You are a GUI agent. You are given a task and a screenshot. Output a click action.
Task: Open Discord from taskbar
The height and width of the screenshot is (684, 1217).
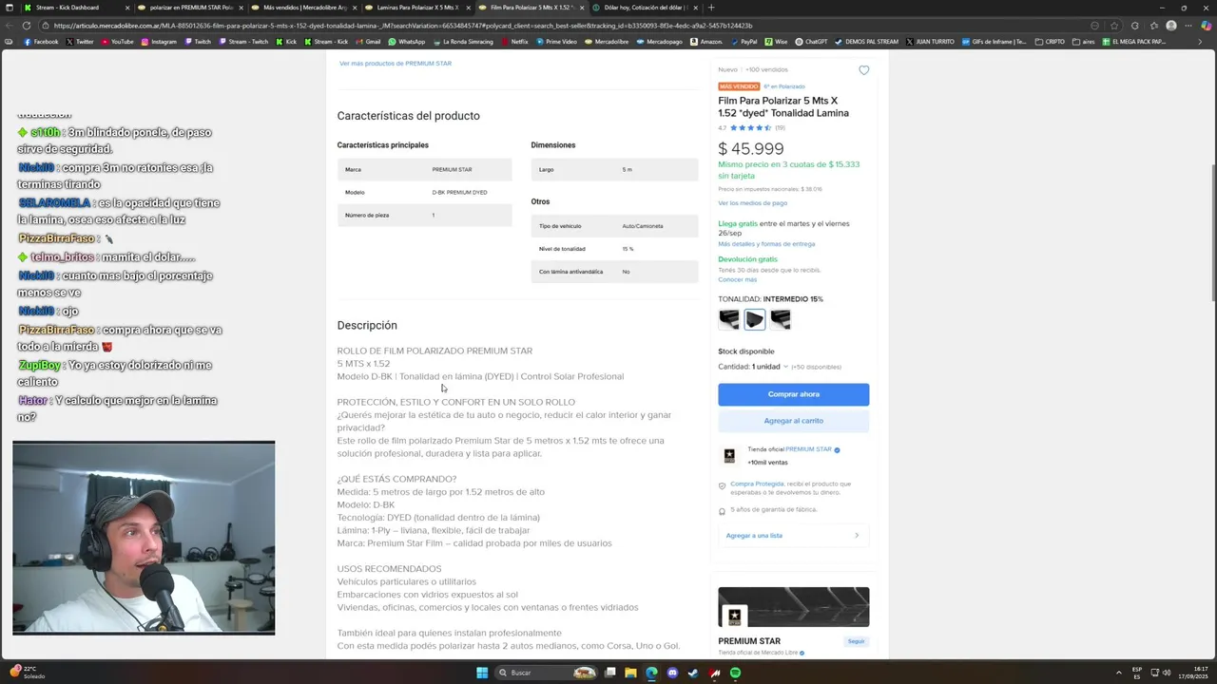click(x=672, y=673)
